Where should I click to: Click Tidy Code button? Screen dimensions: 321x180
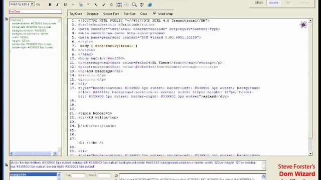pyautogui.click(x=76, y=13)
